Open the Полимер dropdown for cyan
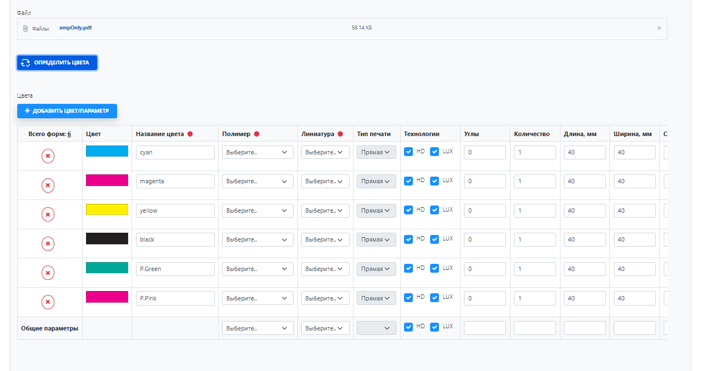712x371 pixels. point(257,152)
